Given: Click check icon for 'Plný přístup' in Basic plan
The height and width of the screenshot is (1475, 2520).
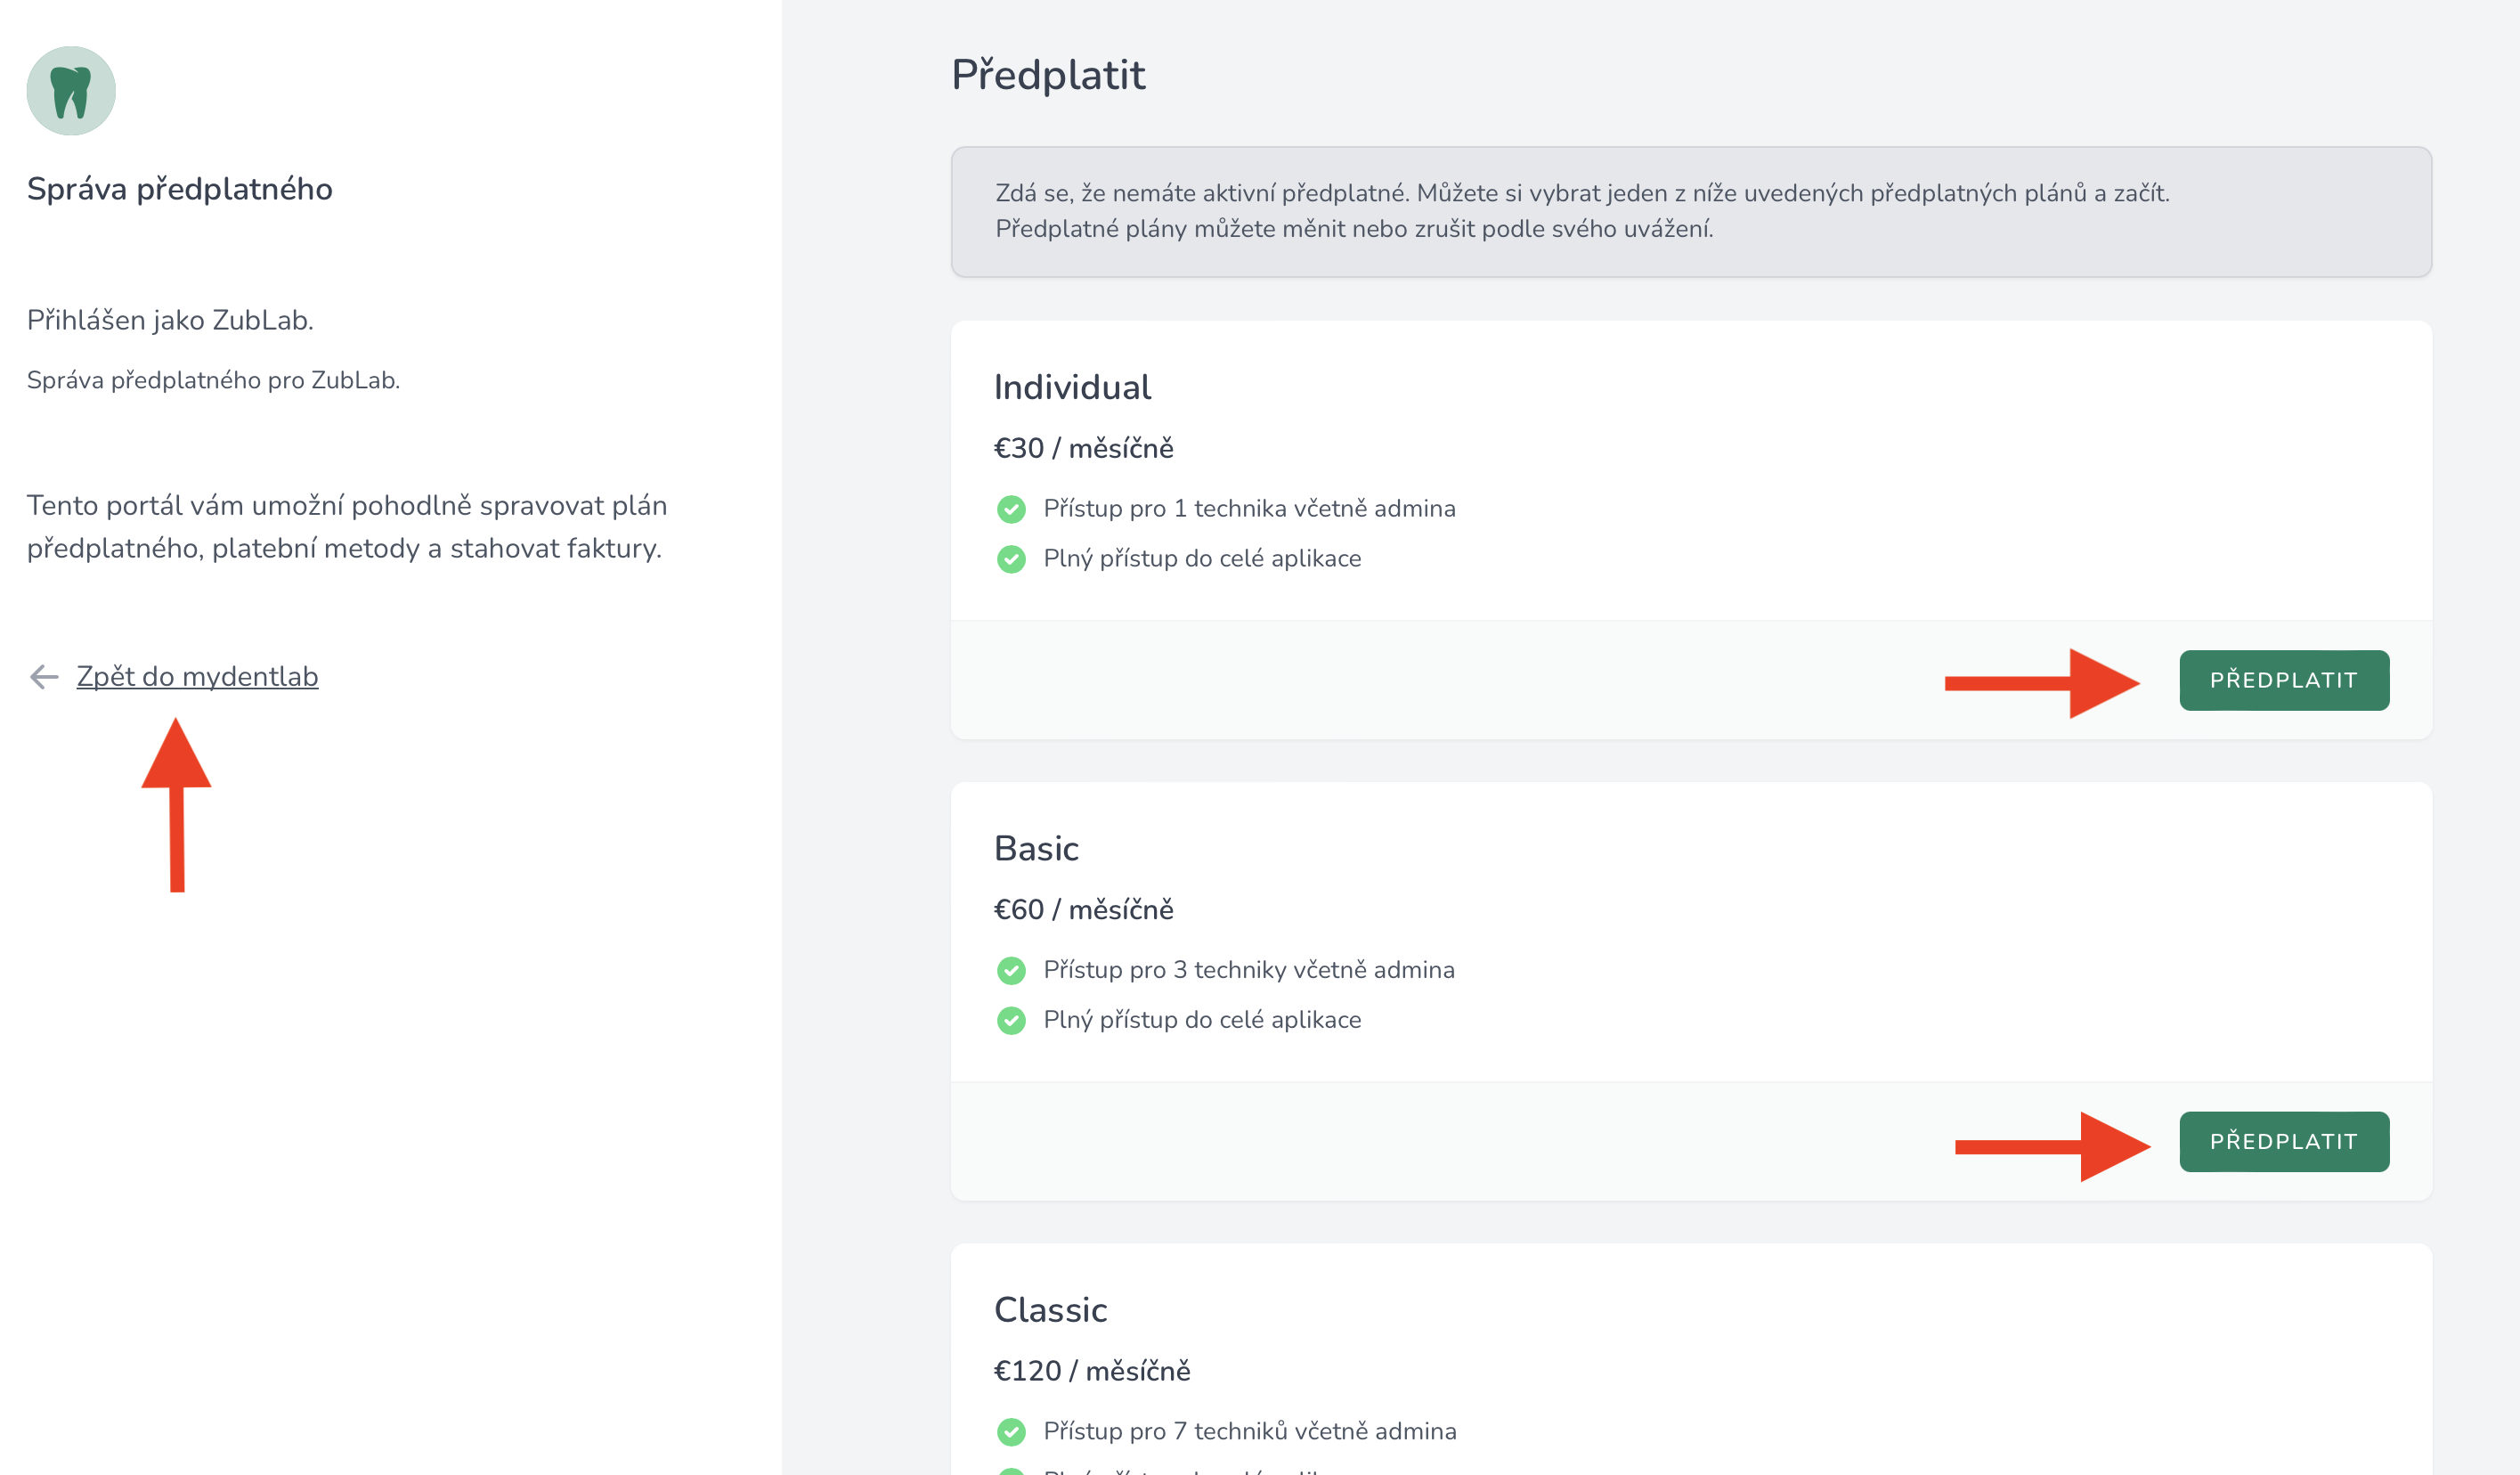Looking at the screenshot, I should pyautogui.click(x=1011, y=1020).
